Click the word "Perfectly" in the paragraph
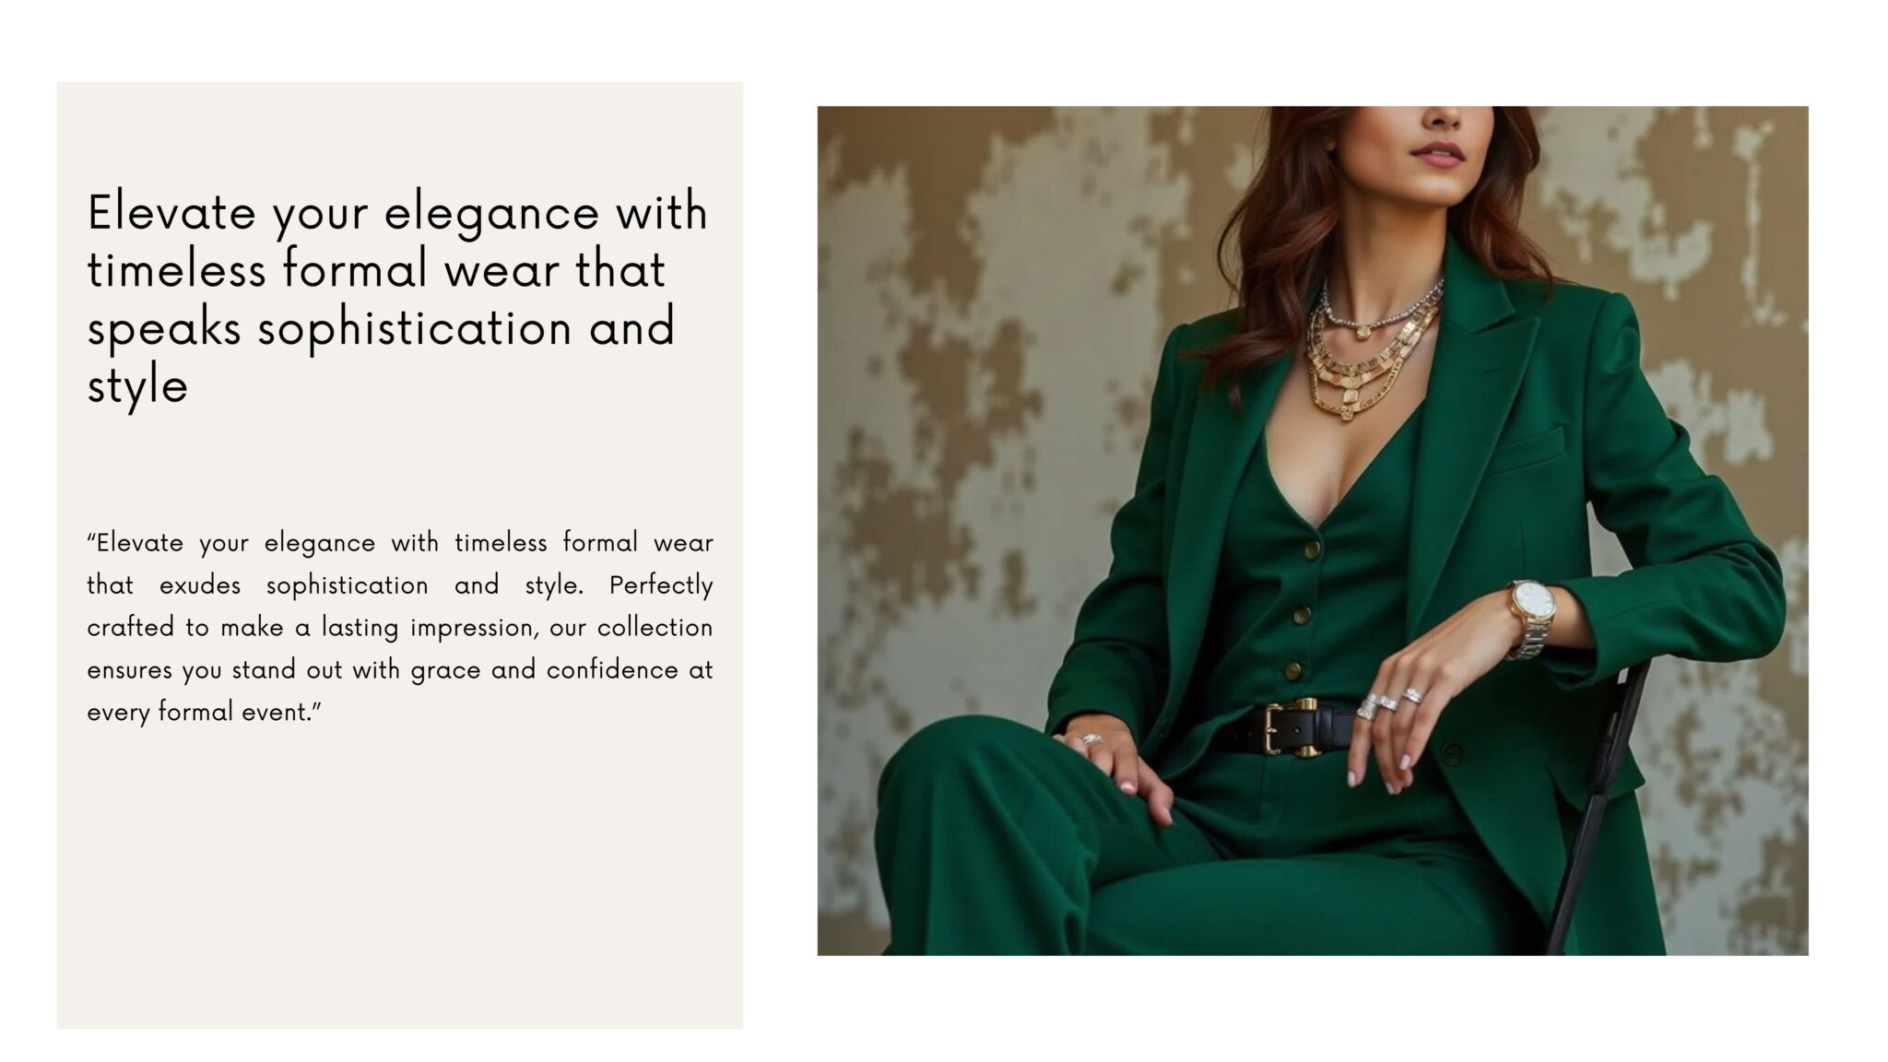This screenshot has height=1062, width=1888. [661, 585]
